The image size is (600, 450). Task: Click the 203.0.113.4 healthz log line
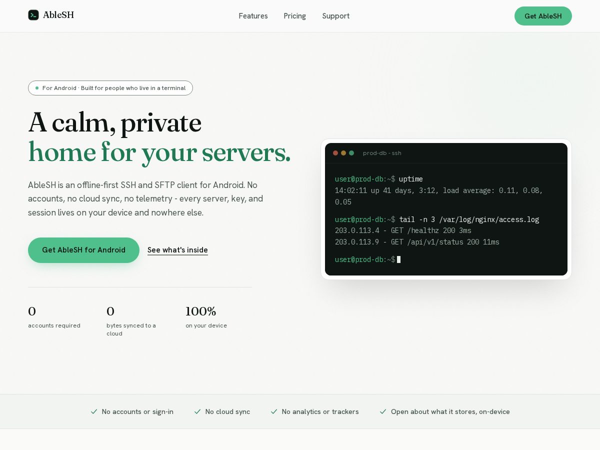pyautogui.click(x=403, y=230)
